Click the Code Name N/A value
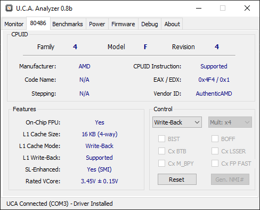The height and width of the screenshot is (210, 260). click(84, 80)
